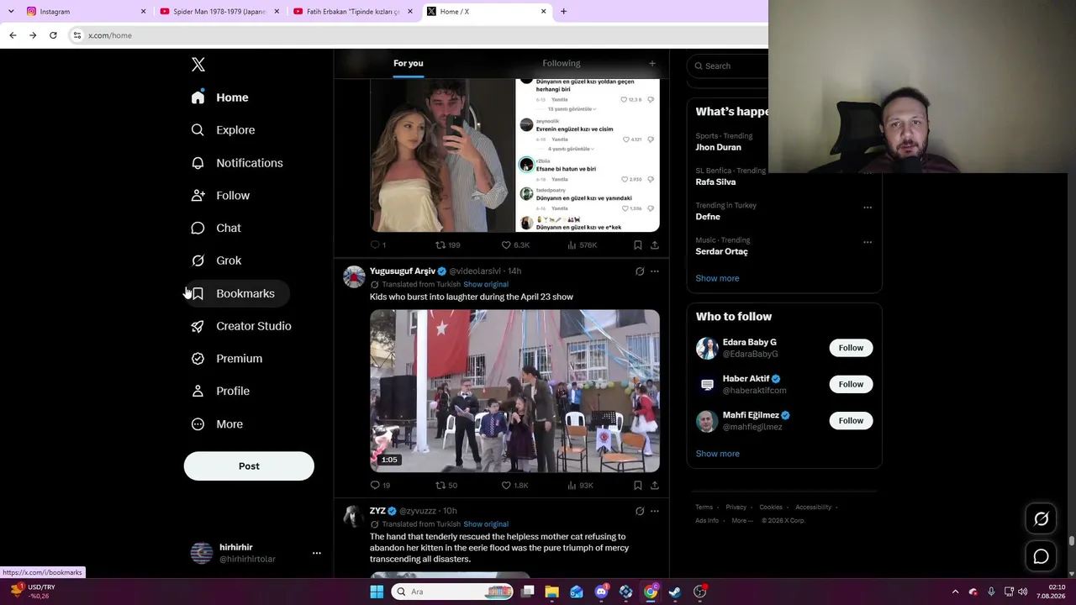This screenshot has height=605, width=1076.
Task: Open Grok actions on Yugusuguf Arşiv post
Action: [640, 271]
